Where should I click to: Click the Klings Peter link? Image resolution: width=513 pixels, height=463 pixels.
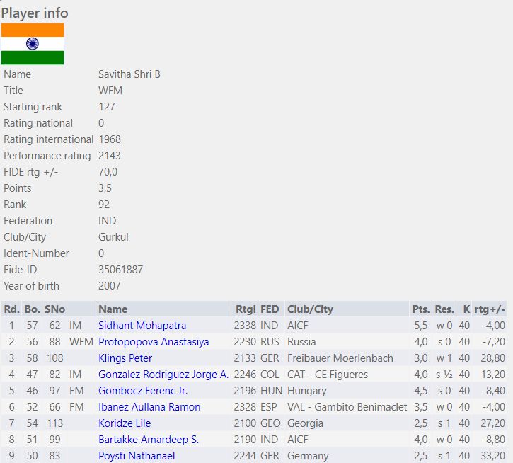(125, 358)
